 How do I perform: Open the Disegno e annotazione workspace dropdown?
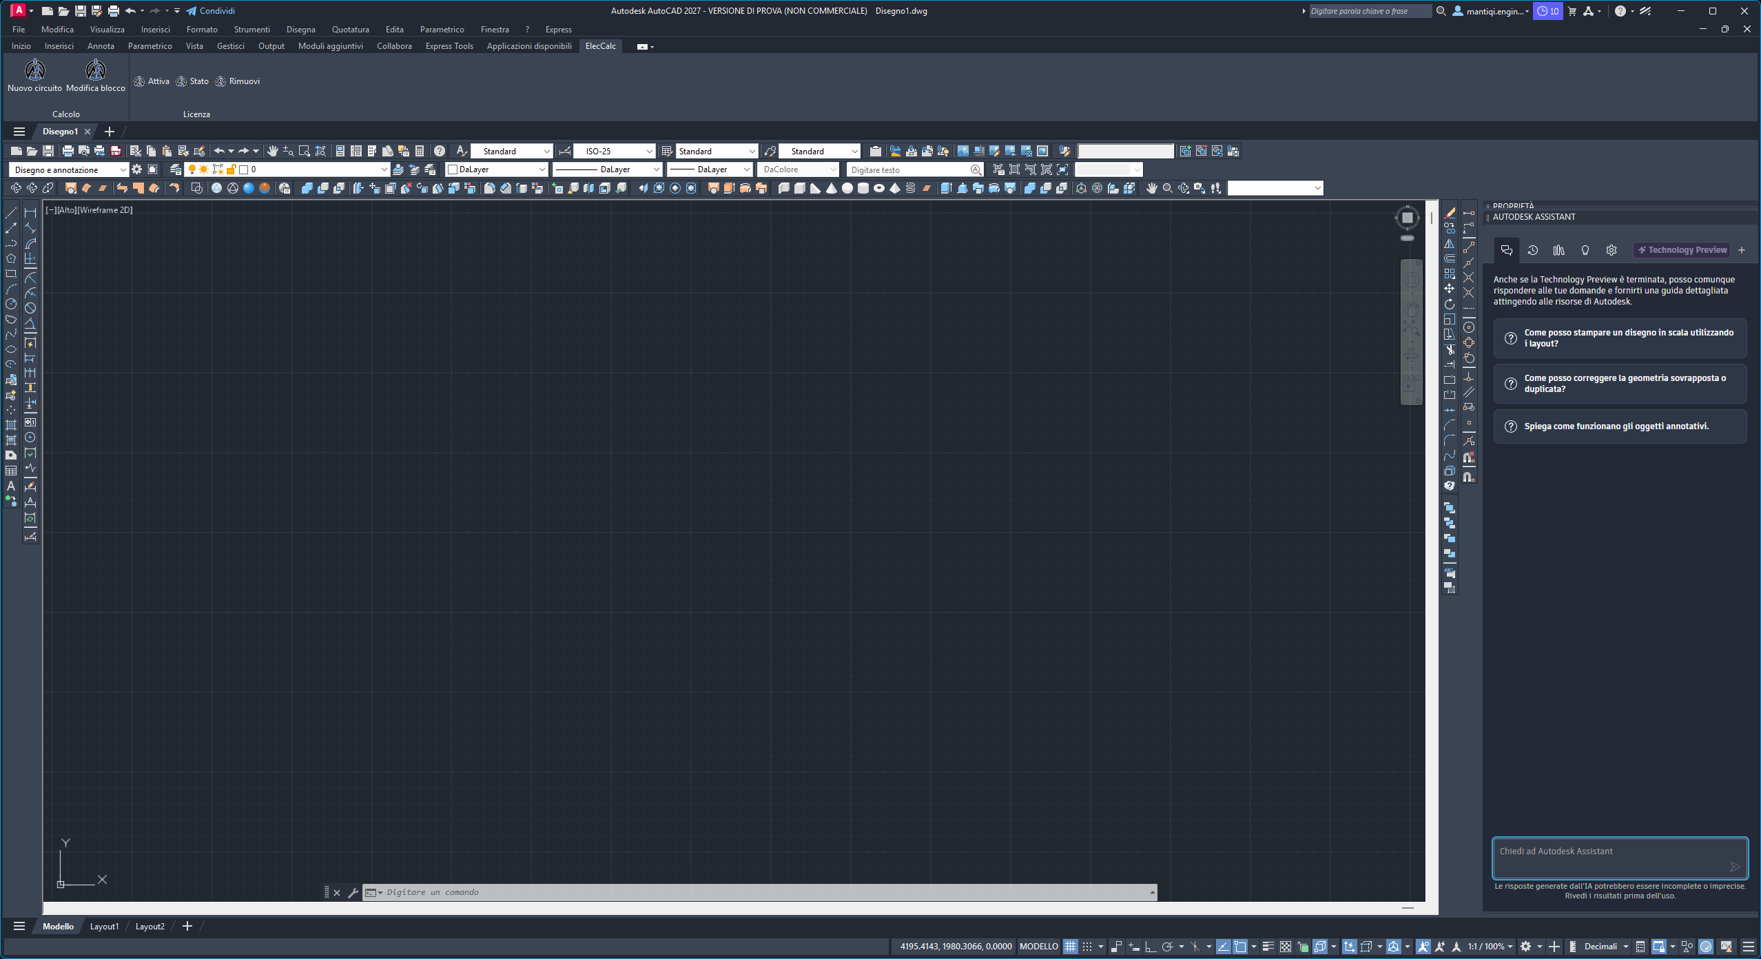pos(68,169)
